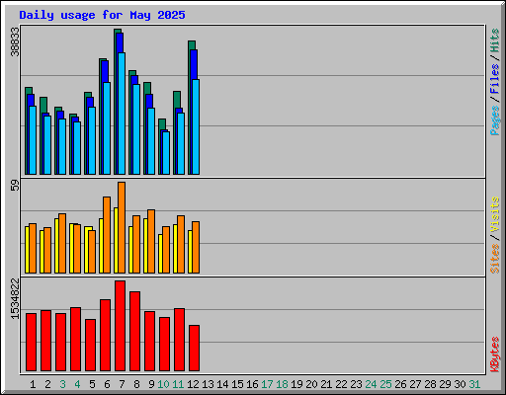
Task: Click green weekend day label 25
Action: coord(385,384)
